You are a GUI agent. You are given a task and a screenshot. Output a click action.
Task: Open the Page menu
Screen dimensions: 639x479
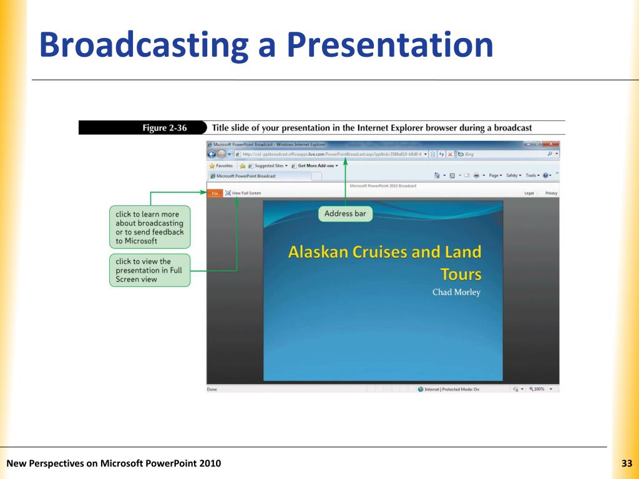pos(495,175)
